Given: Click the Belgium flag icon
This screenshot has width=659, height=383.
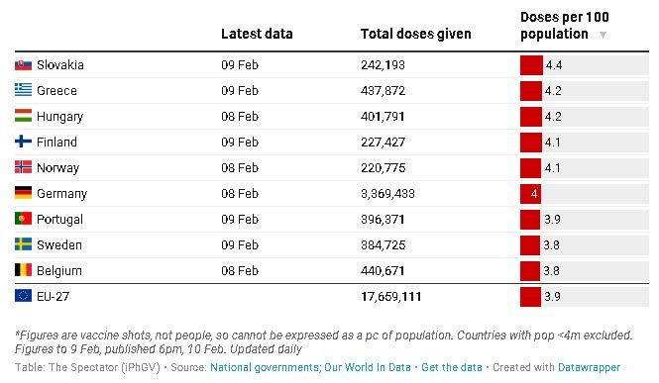Looking at the screenshot, I should pos(23,270).
